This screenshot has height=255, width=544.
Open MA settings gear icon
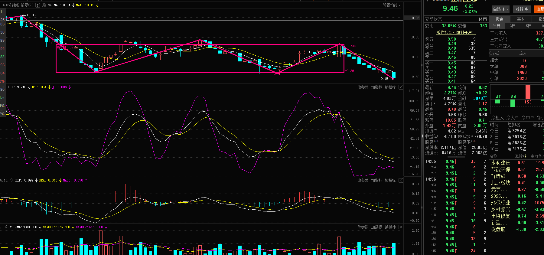point(44,5)
